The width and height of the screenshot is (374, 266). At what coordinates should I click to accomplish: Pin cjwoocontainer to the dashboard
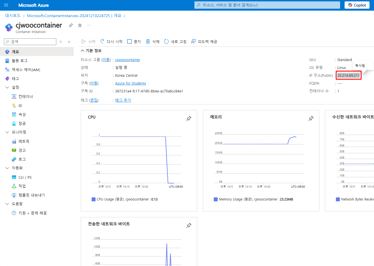[x=71, y=25]
